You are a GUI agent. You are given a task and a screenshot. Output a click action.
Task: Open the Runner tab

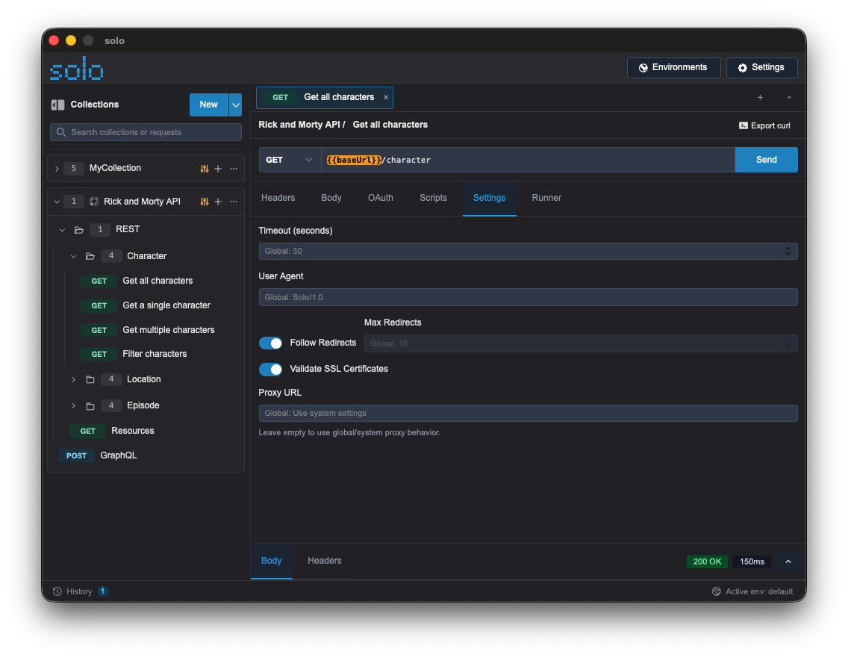coord(546,198)
